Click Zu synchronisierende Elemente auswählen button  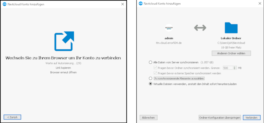(x=179, y=78)
